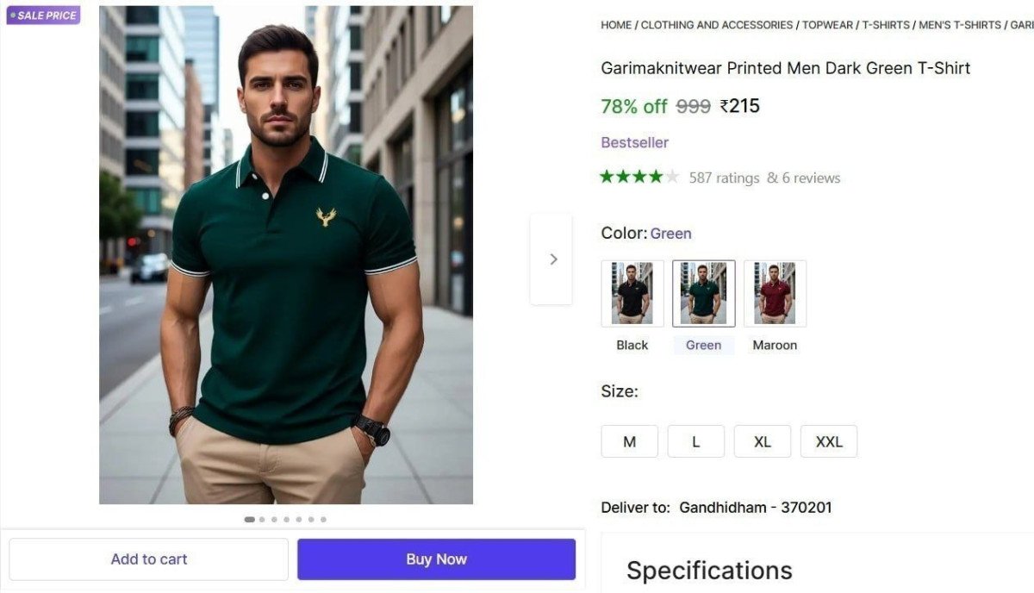The width and height of the screenshot is (1034, 593).
Task: Choose size XL
Action: (x=762, y=441)
